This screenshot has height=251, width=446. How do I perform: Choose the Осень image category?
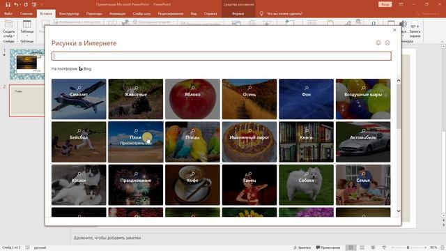click(249, 99)
